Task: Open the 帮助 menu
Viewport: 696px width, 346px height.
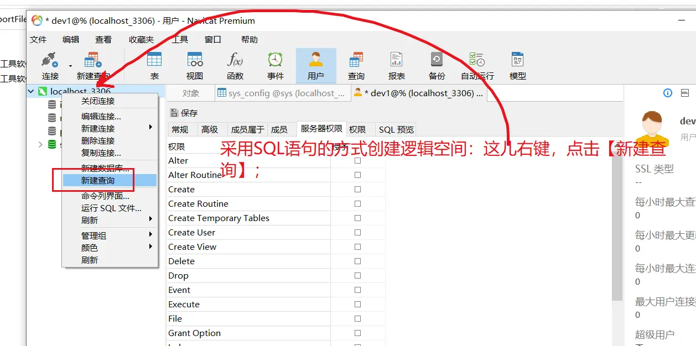Action: tap(250, 39)
